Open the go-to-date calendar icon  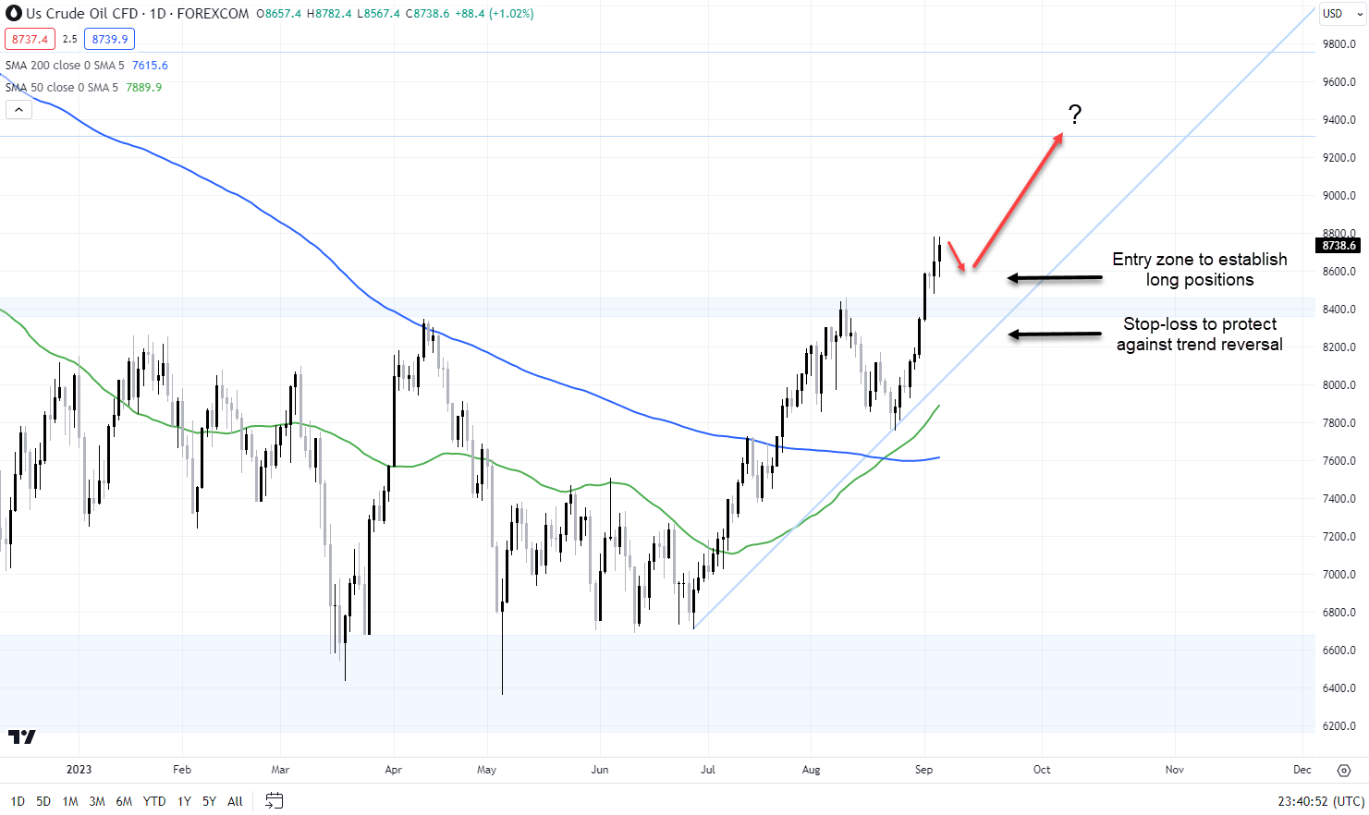274,800
